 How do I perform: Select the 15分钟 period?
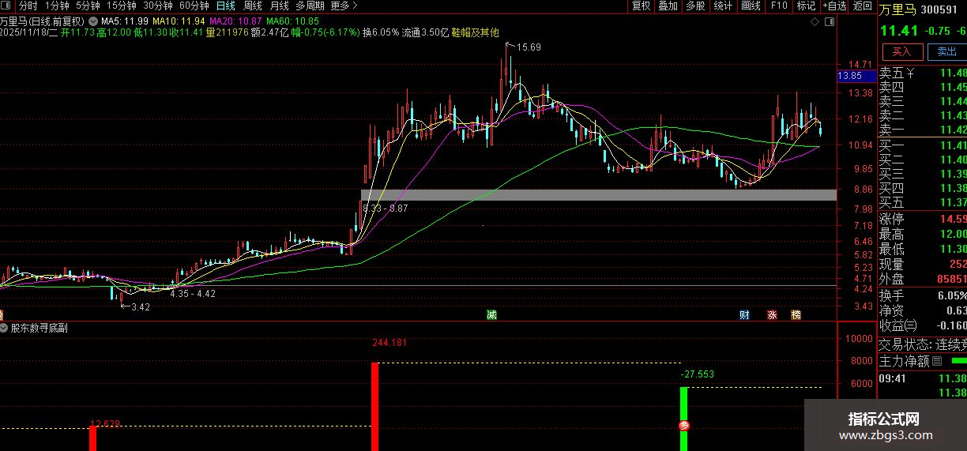pos(121,6)
